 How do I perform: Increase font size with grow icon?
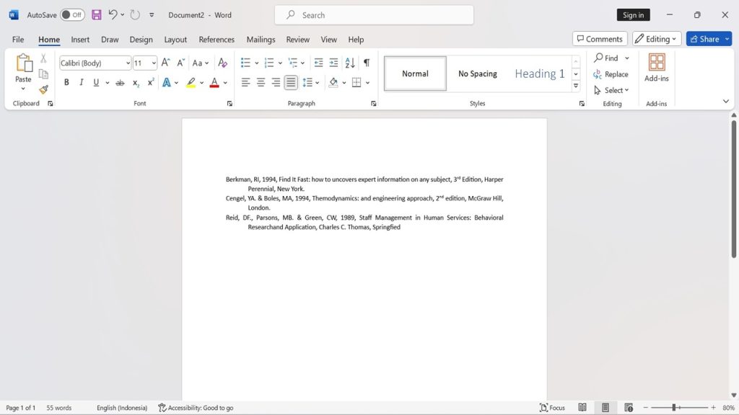165,63
